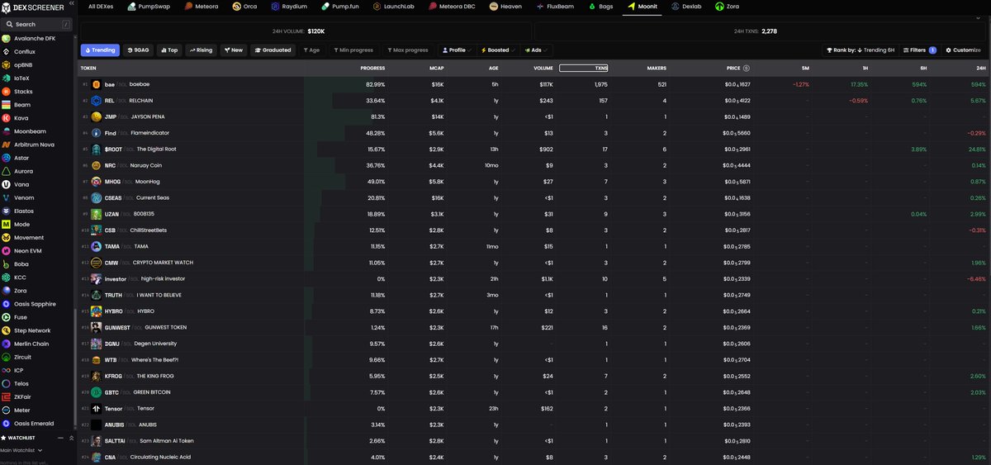Open the Age filter
The image size is (991, 465).
[x=311, y=50]
